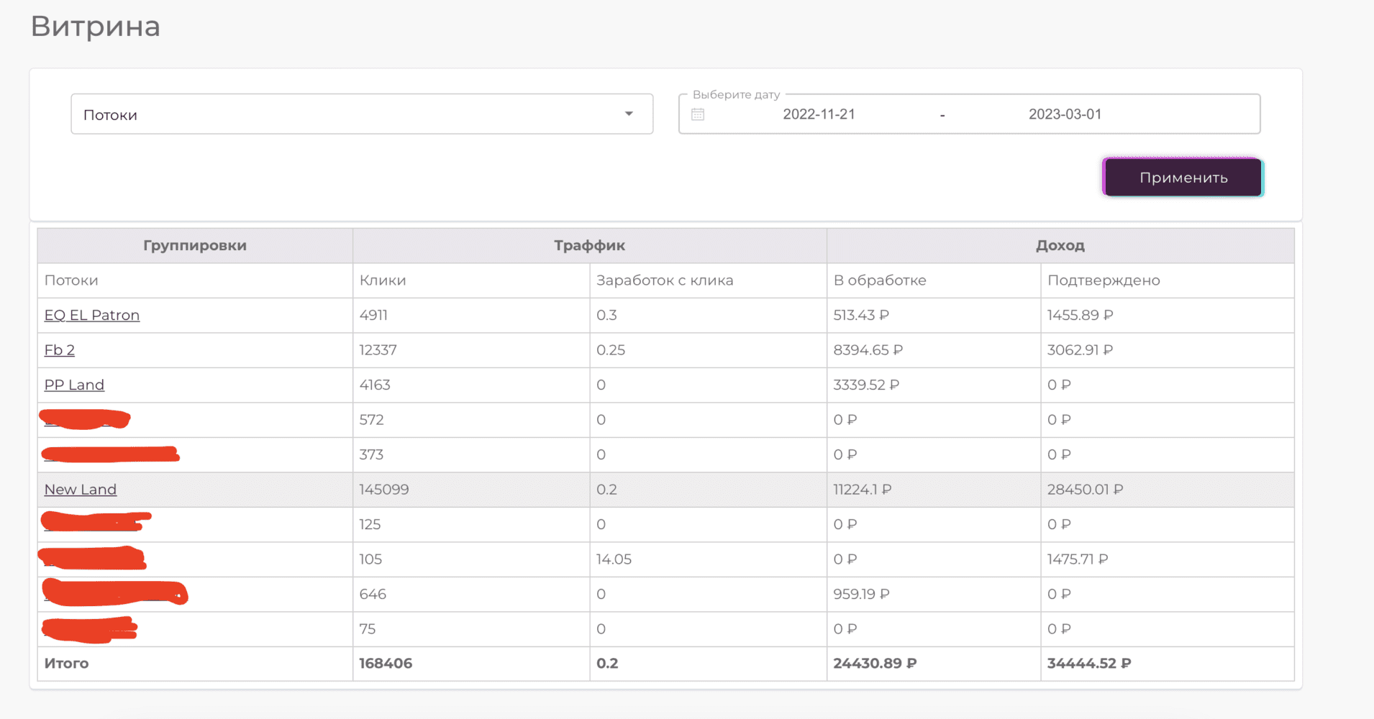This screenshot has height=719, width=1374.
Task: Click the В обработке column header
Action: click(880, 280)
